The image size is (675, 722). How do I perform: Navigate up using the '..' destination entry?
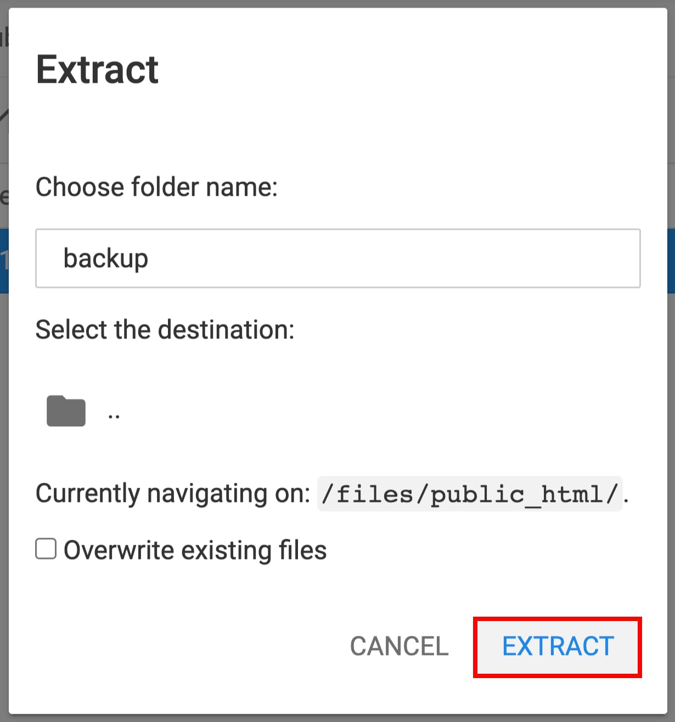(x=114, y=414)
